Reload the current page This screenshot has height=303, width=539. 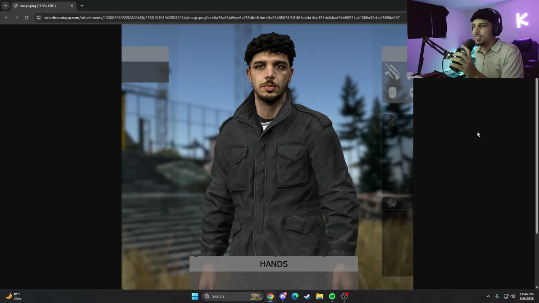(x=27, y=18)
